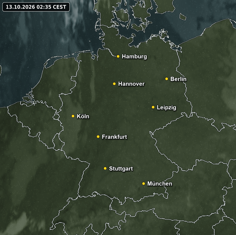Viewport: 236px width, 235px height.
Task: Select the München city label
Action: tap(160, 184)
